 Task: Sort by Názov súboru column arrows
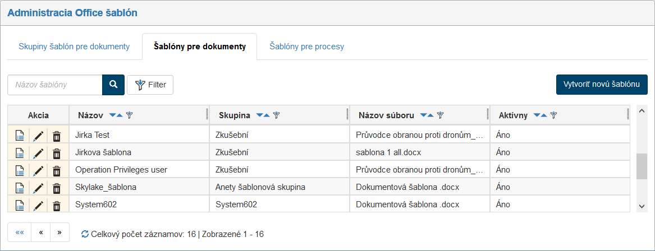pos(427,115)
